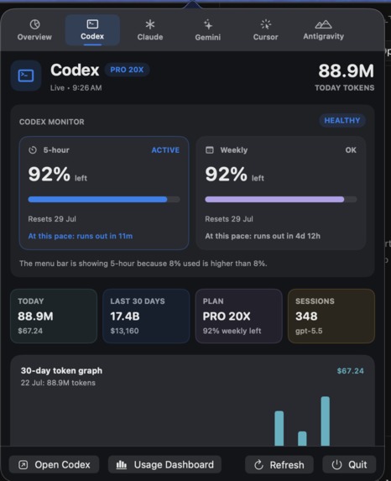Image resolution: width=391 pixels, height=481 pixels.
Task: Open the Cursor tab
Action: tap(266, 30)
